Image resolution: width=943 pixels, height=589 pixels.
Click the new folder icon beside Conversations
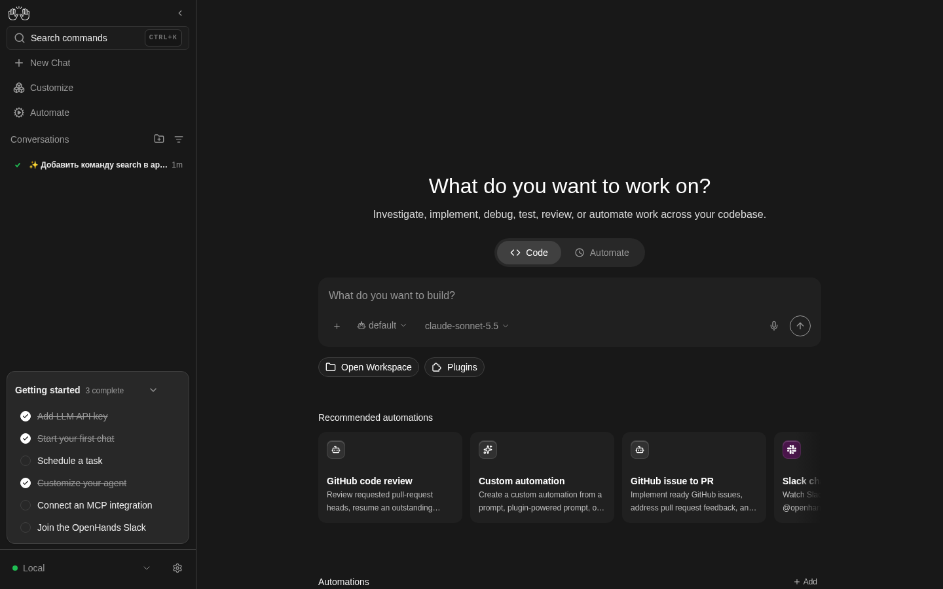click(159, 139)
